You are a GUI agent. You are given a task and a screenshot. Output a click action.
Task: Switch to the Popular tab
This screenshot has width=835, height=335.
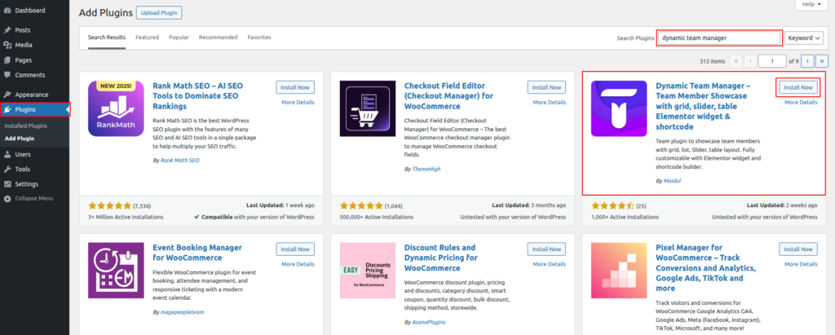(179, 37)
